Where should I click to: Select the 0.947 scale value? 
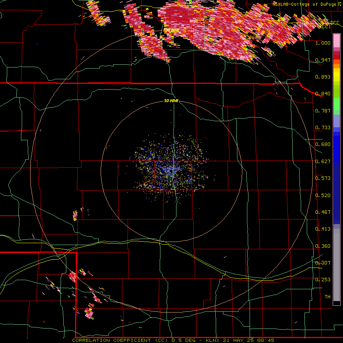click(x=323, y=60)
